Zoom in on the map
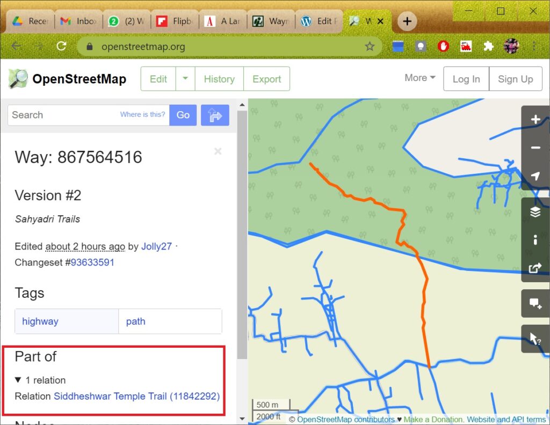 [535, 120]
